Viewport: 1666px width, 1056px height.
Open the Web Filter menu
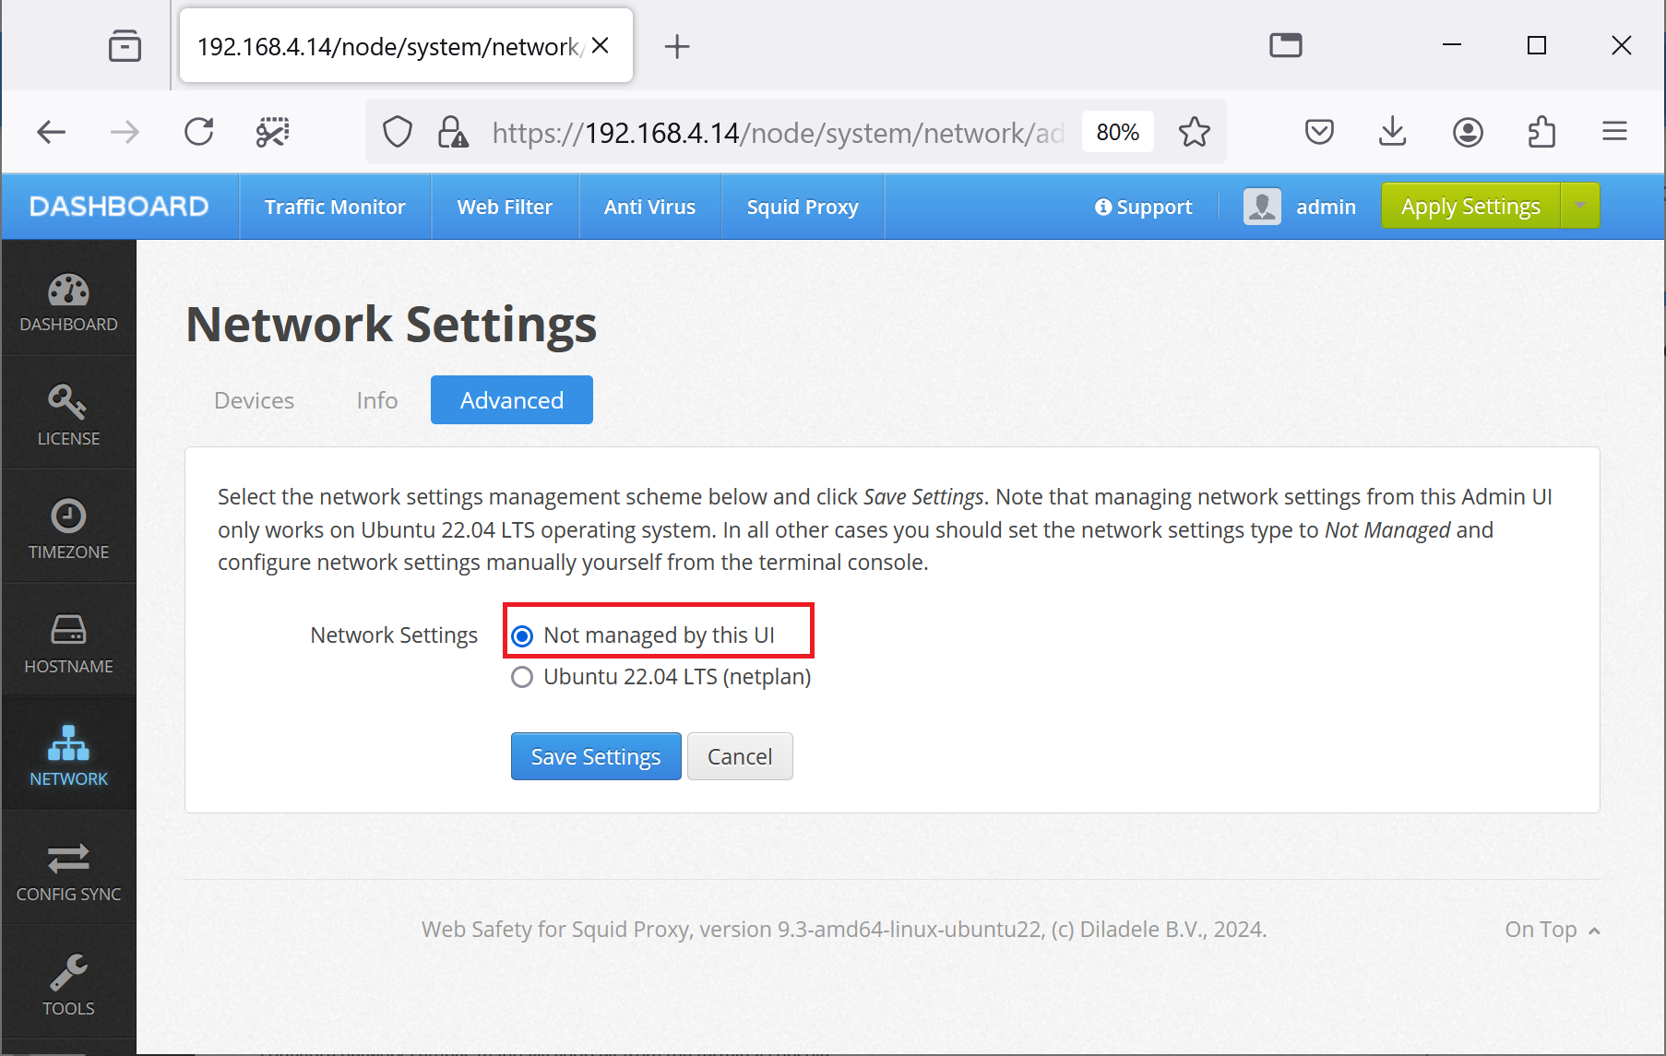[x=505, y=207]
